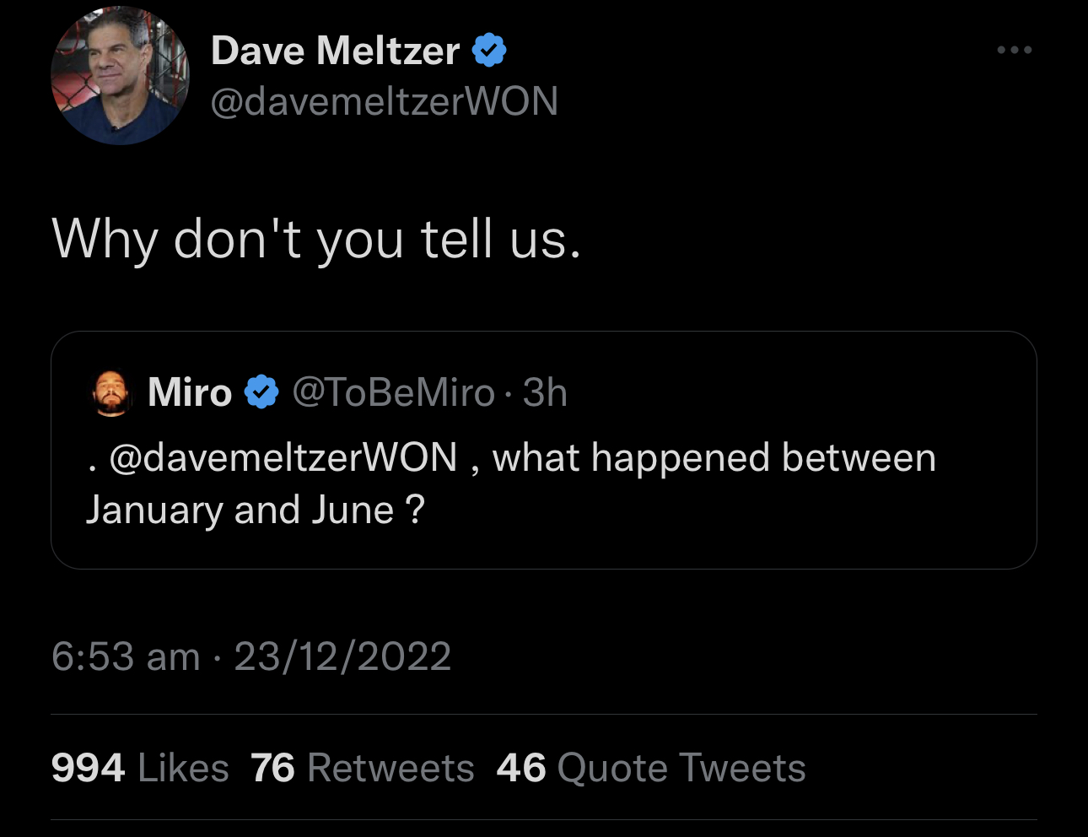Click the @ToBeMiro handle in quoted tweet
The width and height of the screenshot is (1088, 837).
[x=393, y=392]
